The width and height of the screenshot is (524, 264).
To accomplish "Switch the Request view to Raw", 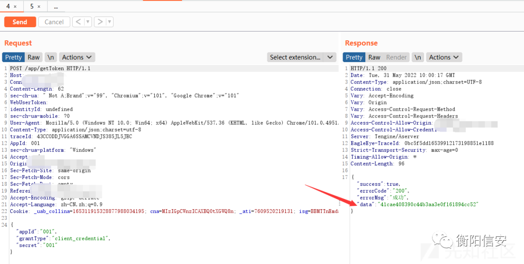I will [33, 57].
